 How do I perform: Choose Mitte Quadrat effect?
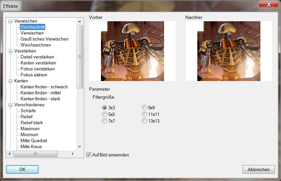click(34, 141)
